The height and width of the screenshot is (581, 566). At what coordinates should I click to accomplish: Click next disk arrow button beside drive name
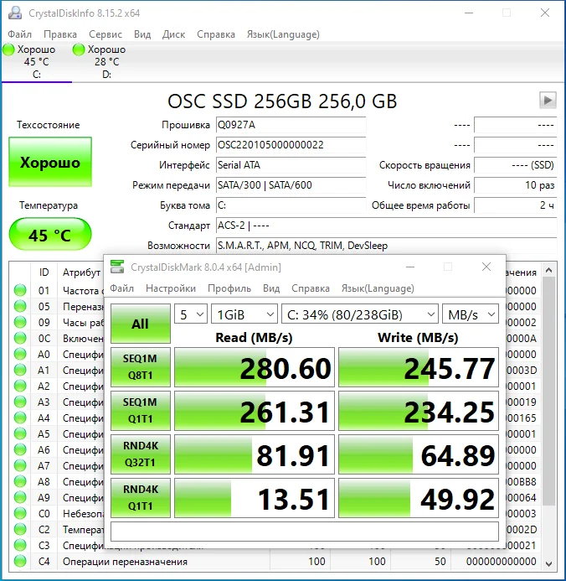coord(548,101)
